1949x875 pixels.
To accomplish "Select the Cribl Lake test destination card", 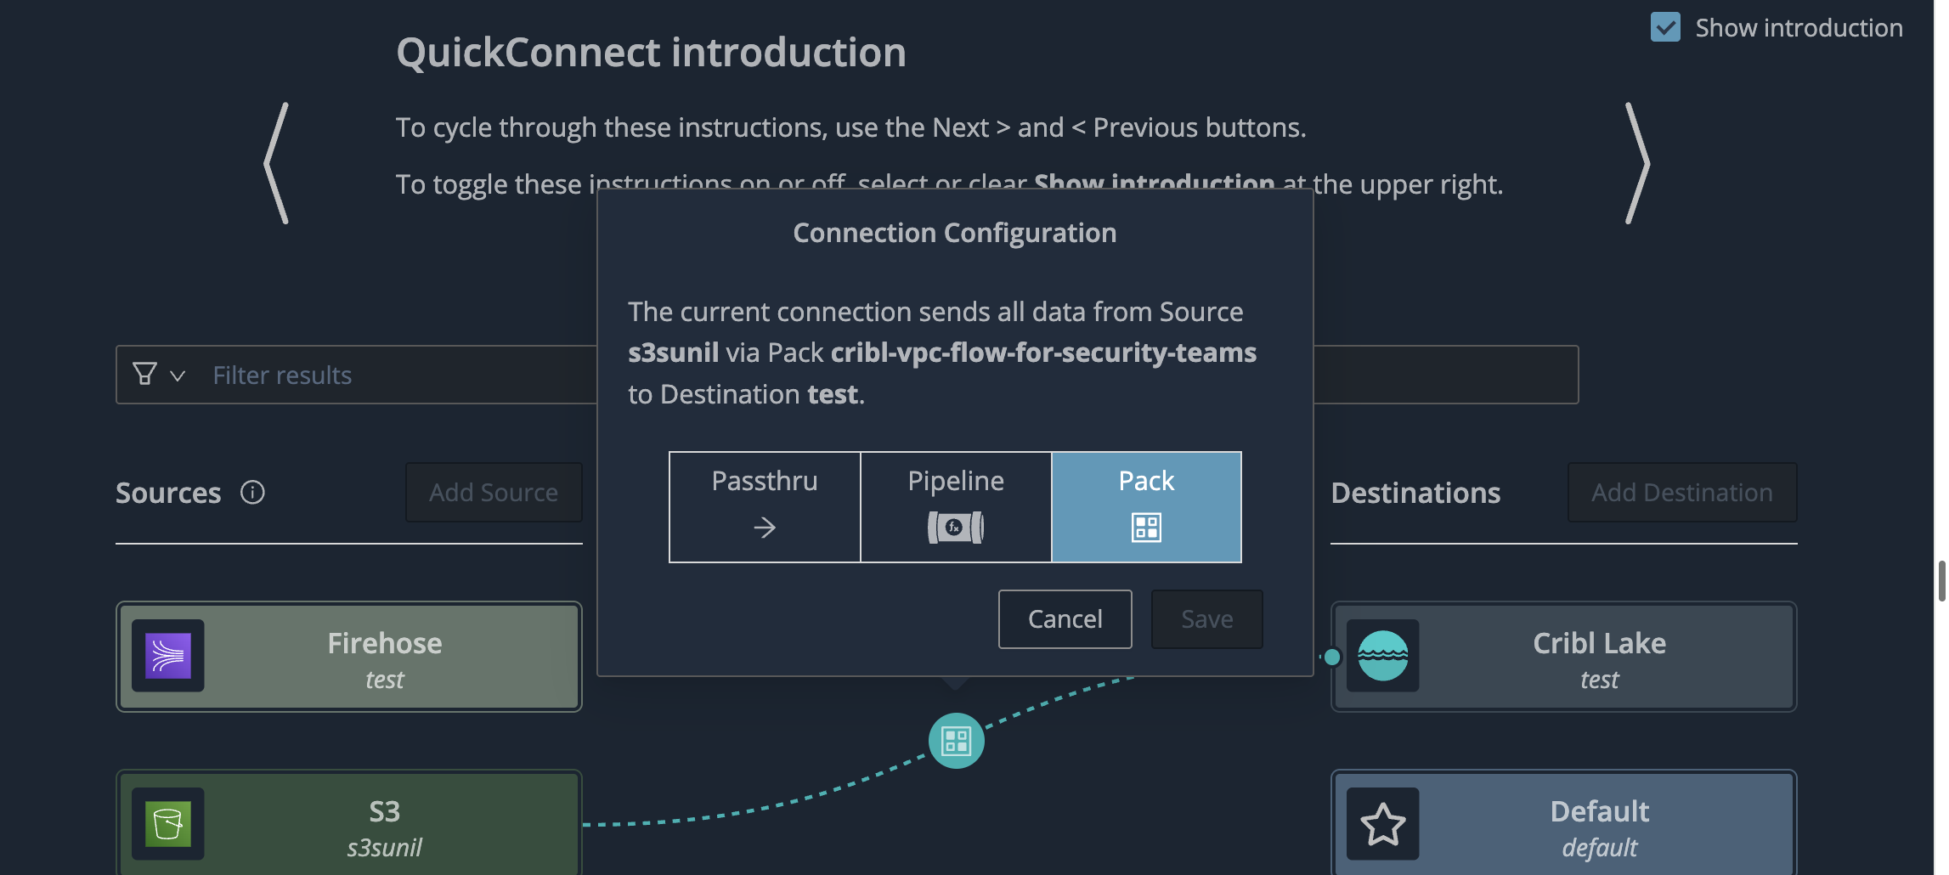I will tap(1563, 657).
